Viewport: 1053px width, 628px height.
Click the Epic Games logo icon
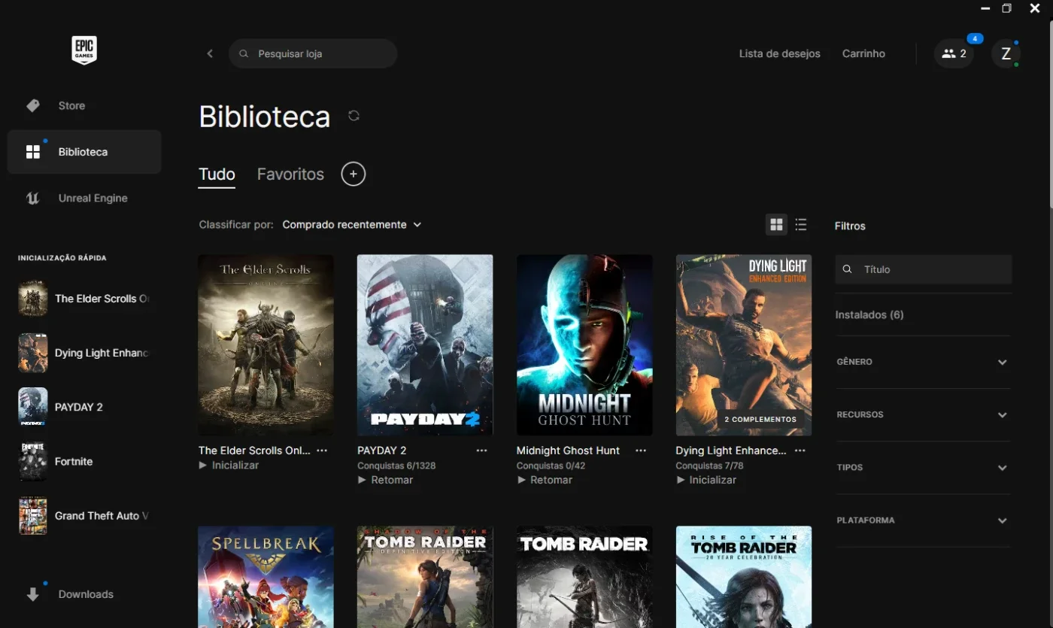(x=84, y=50)
